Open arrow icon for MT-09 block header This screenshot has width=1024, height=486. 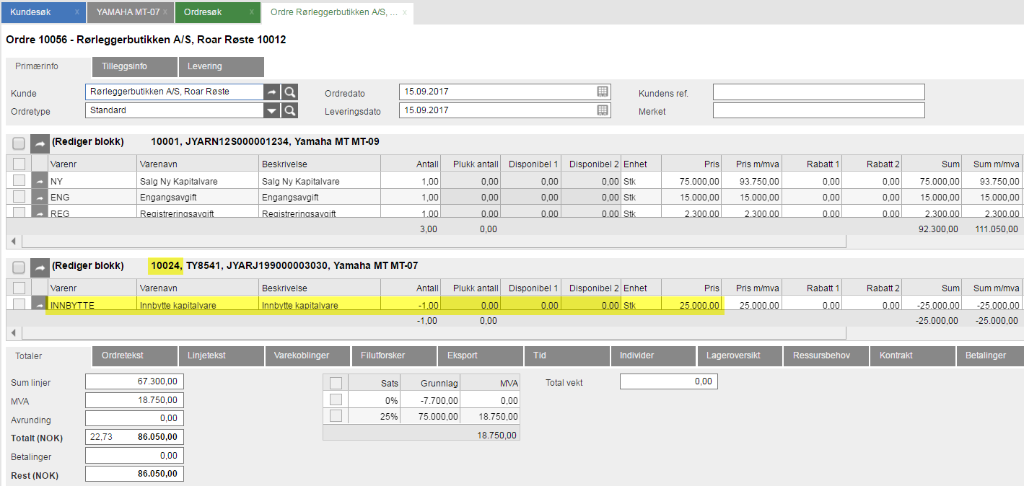(40, 143)
